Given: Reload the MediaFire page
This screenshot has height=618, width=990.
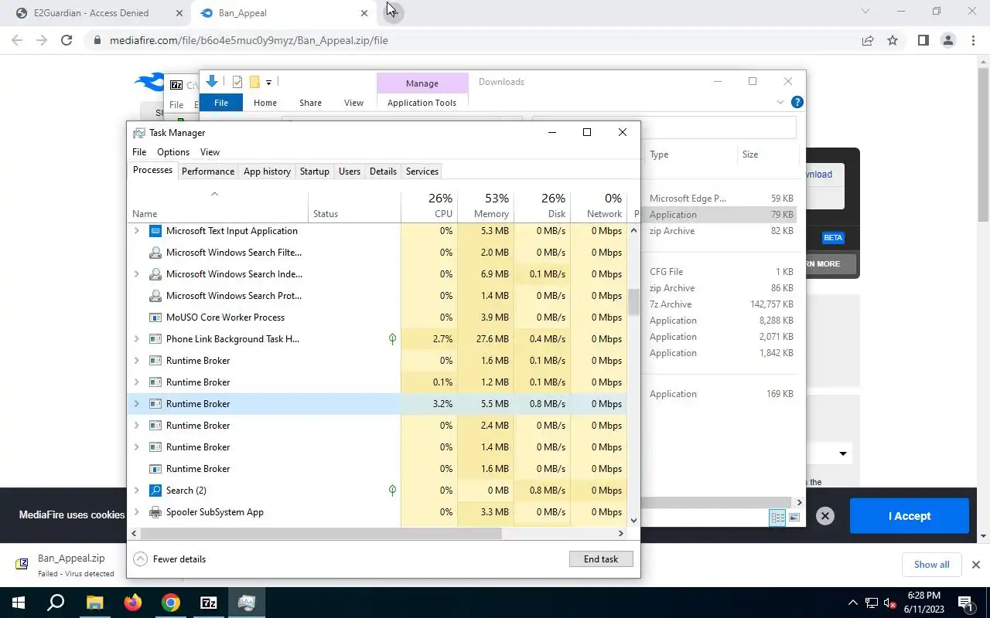Looking at the screenshot, I should (67, 40).
